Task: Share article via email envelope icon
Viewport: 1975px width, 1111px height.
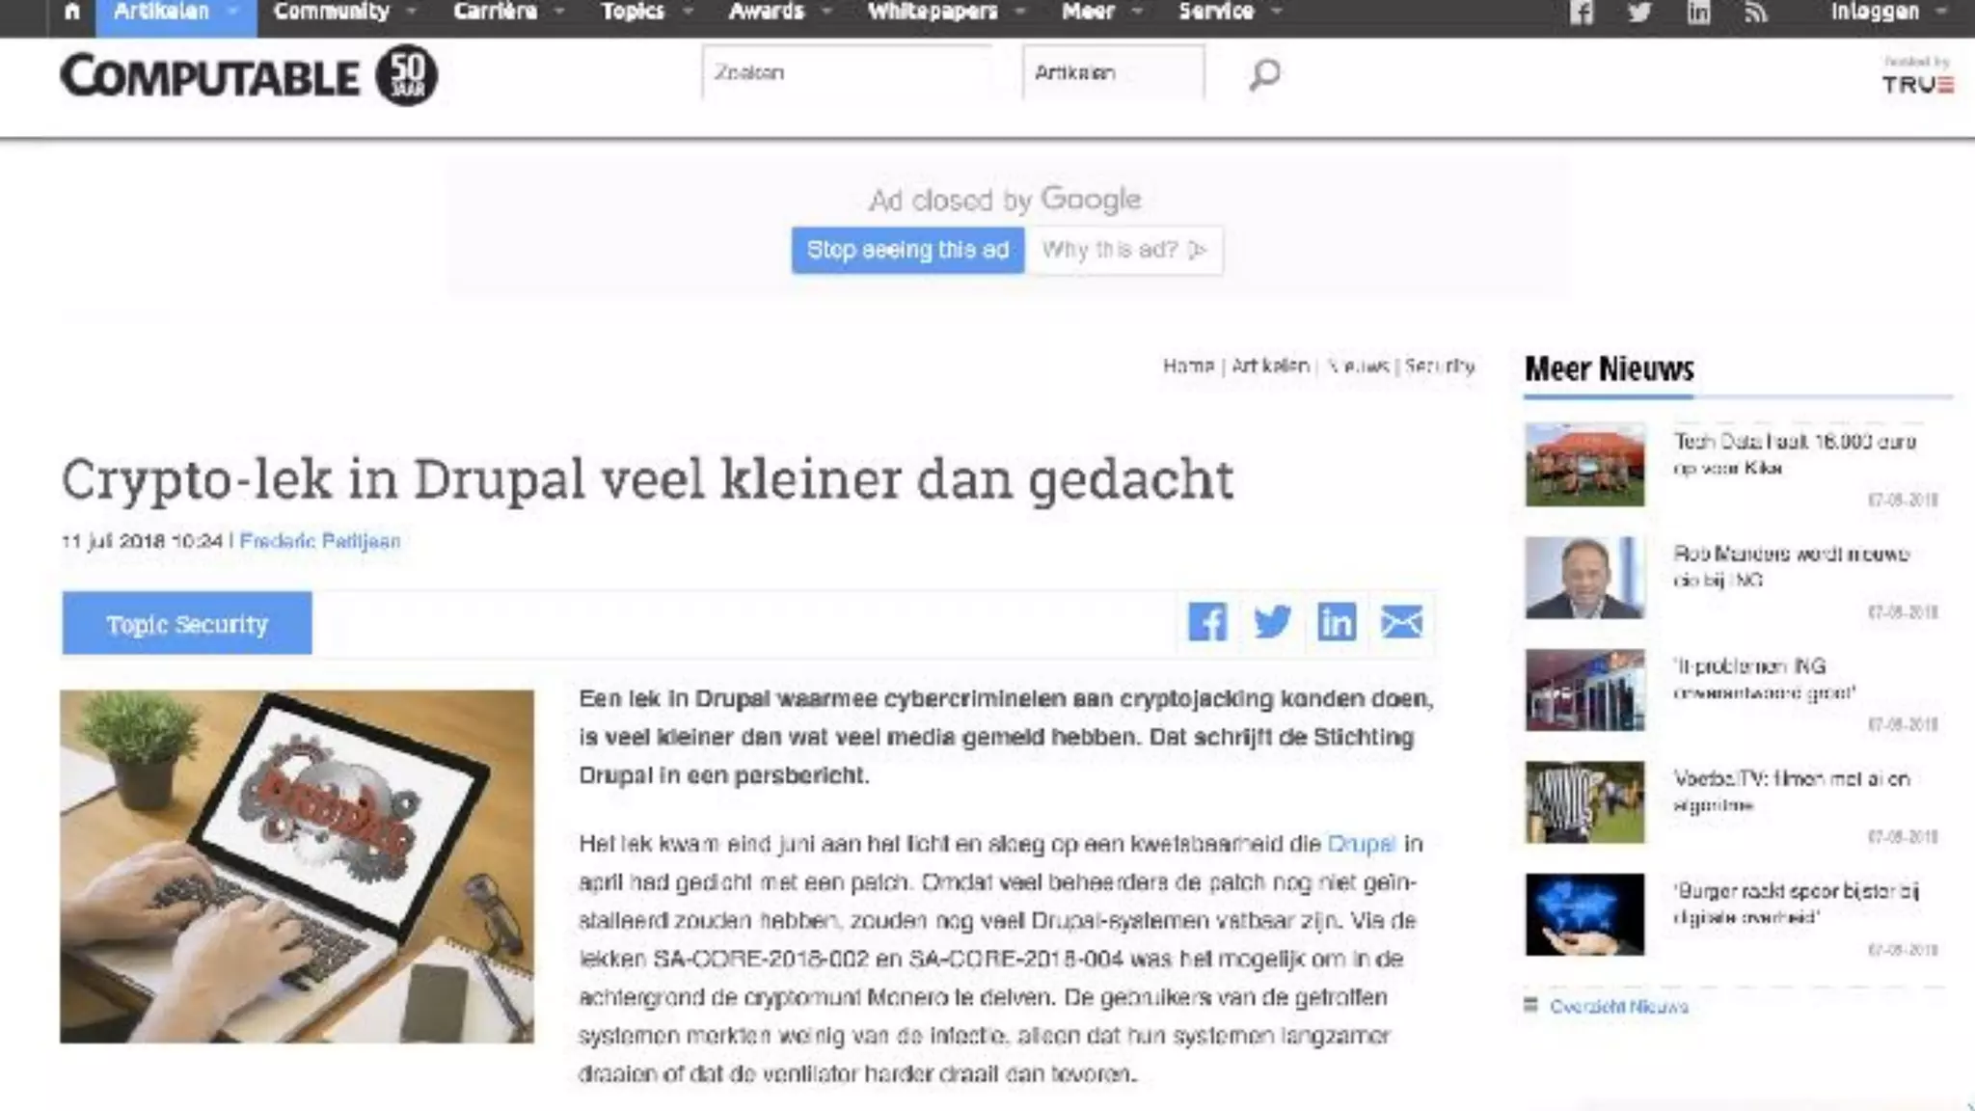Action: [1401, 622]
